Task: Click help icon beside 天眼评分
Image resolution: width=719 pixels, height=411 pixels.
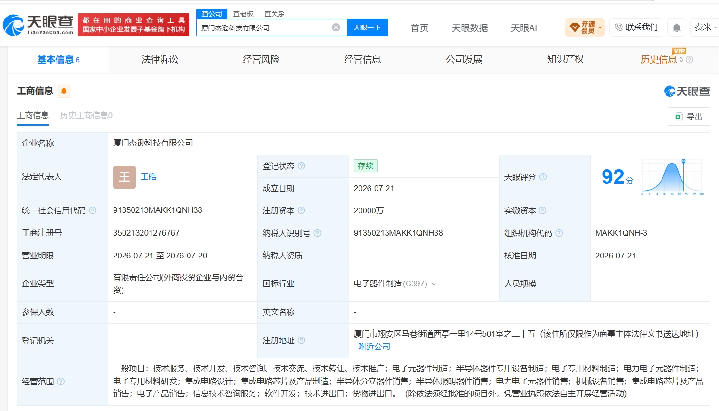Action: 543,177
